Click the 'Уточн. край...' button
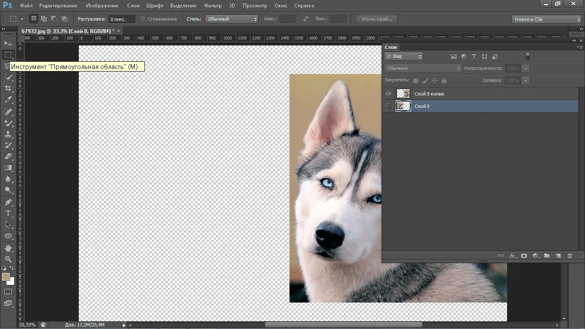This screenshot has height=329, width=585. click(377, 19)
